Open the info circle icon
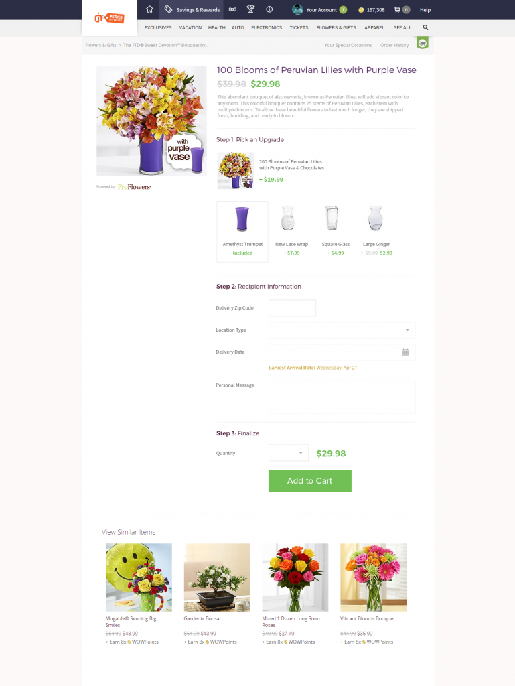This screenshot has height=686, width=515. coord(269,9)
